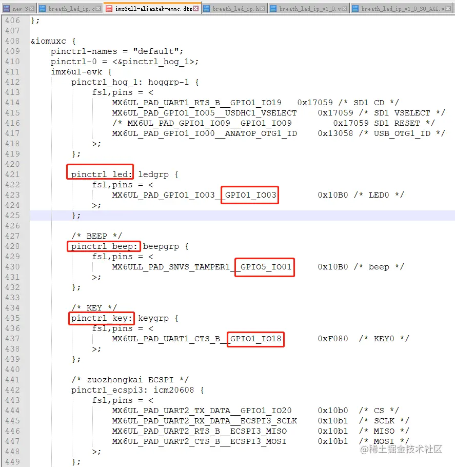455x467 pixels.
Task: Select the imx6ull-alientek-emmc.dts tab
Action: [152, 9]
